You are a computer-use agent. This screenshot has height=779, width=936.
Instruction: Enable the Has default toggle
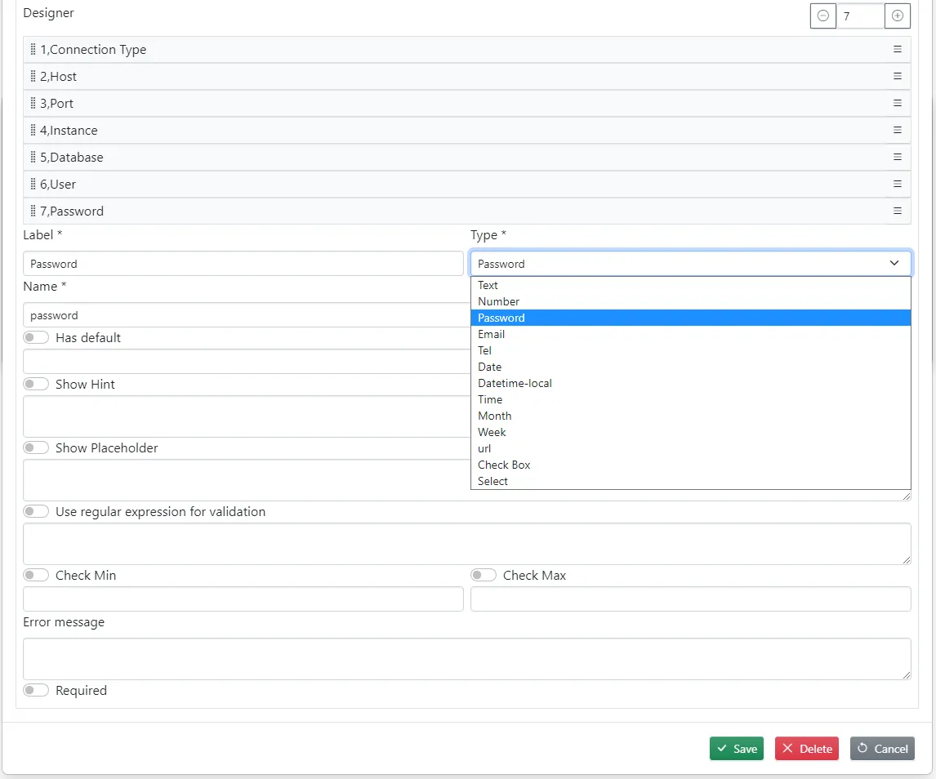(x=36, y=338)
